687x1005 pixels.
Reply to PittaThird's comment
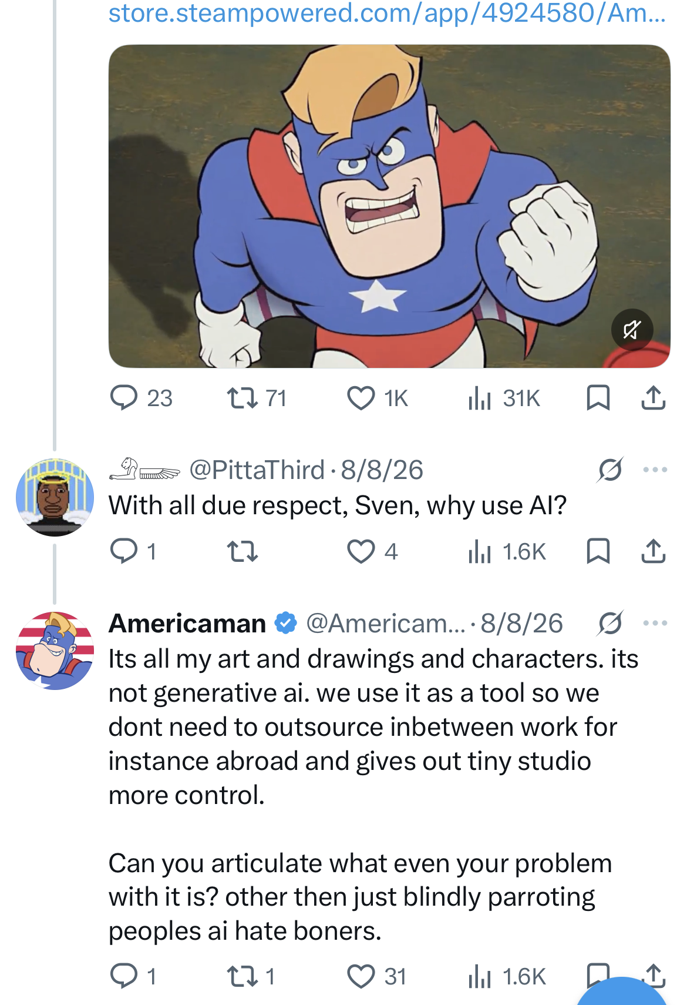(x=133, y=551)
